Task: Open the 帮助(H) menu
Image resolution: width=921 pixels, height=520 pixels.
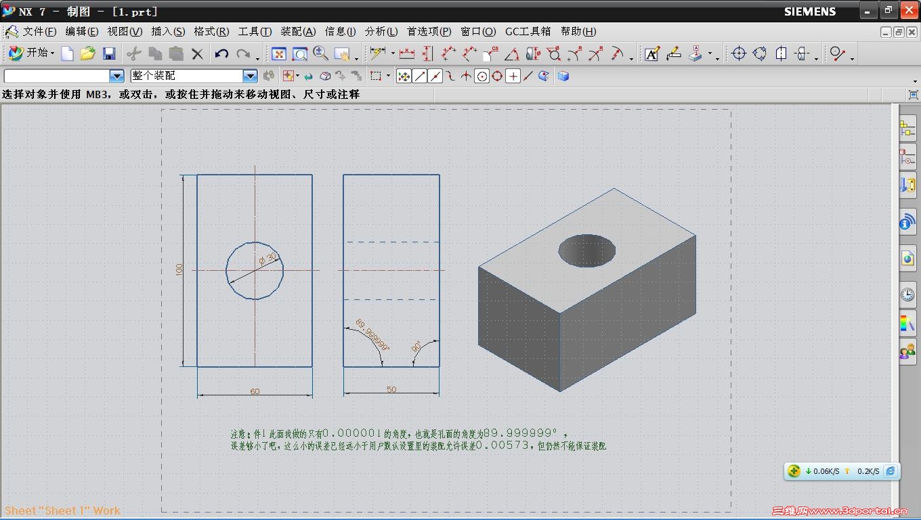Action: pyautogui.click(x=578, y=31)
